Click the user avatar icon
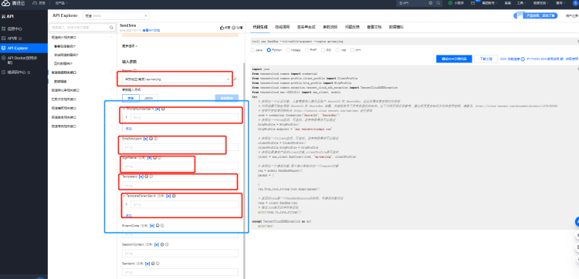 (x=575, y=3)
